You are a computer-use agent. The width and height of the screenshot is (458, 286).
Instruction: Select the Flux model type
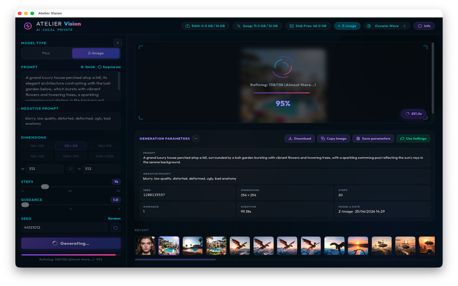tap(46, 53)
